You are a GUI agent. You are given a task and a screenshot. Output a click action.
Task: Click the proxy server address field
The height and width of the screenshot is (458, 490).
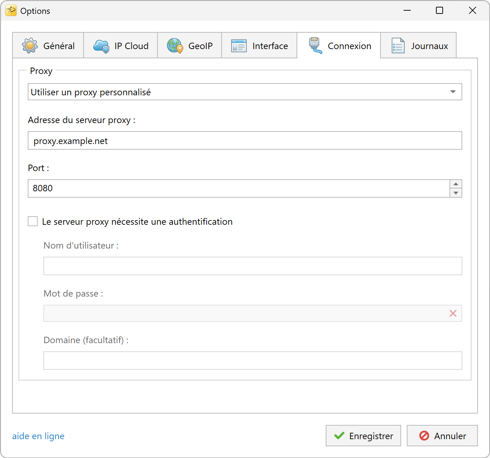(x=245, y=140)
